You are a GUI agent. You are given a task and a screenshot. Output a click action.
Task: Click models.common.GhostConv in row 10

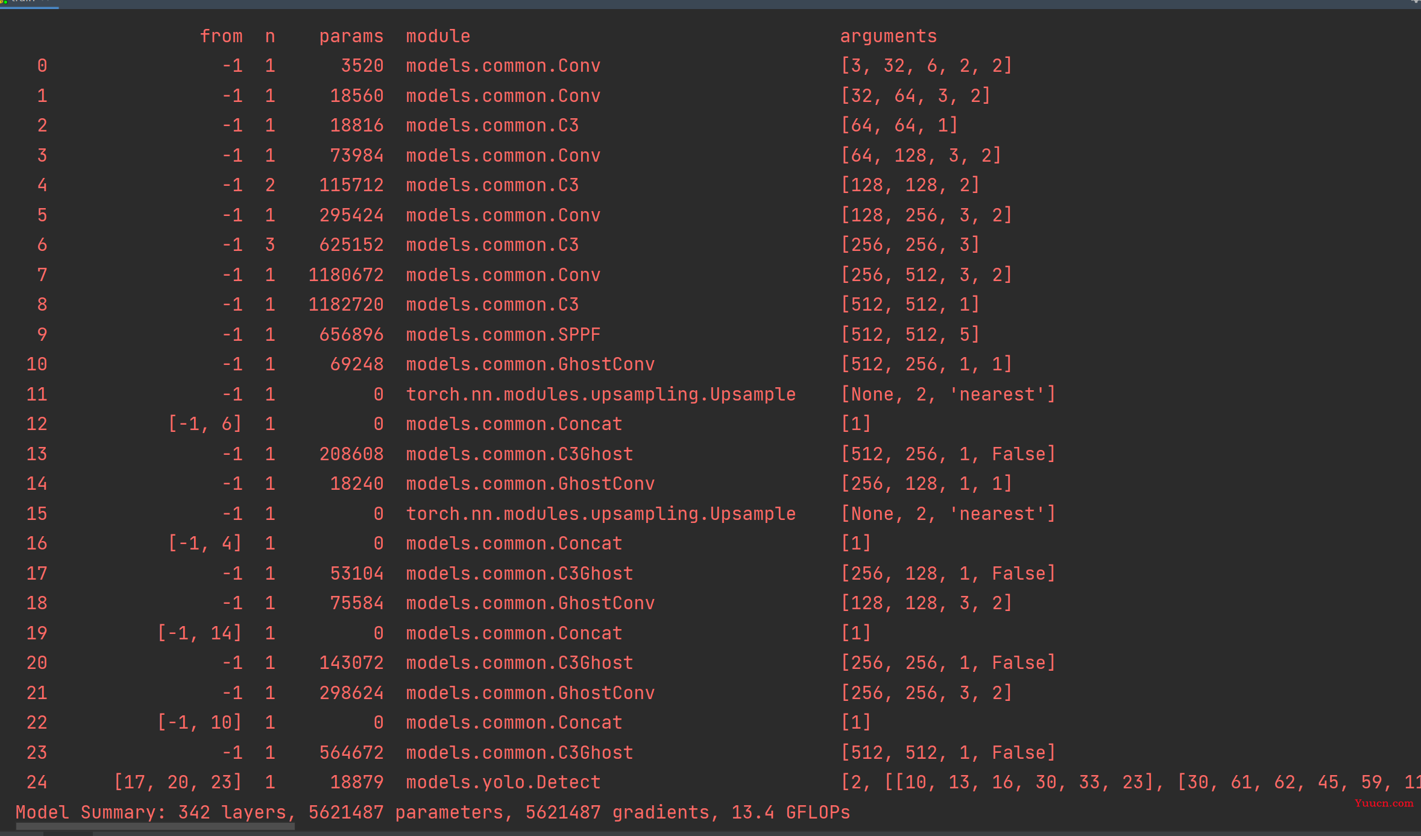tap(531, 364)
